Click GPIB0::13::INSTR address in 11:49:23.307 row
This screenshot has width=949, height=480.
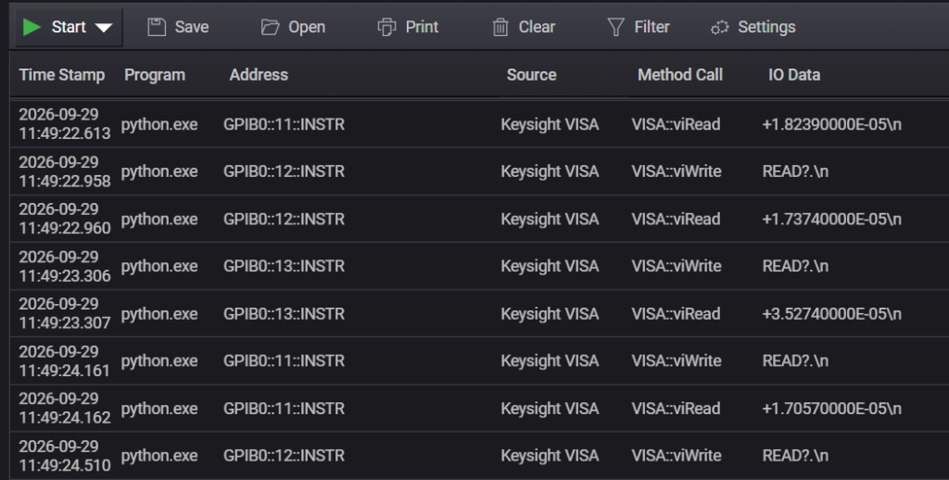click(x=284, y=314)
